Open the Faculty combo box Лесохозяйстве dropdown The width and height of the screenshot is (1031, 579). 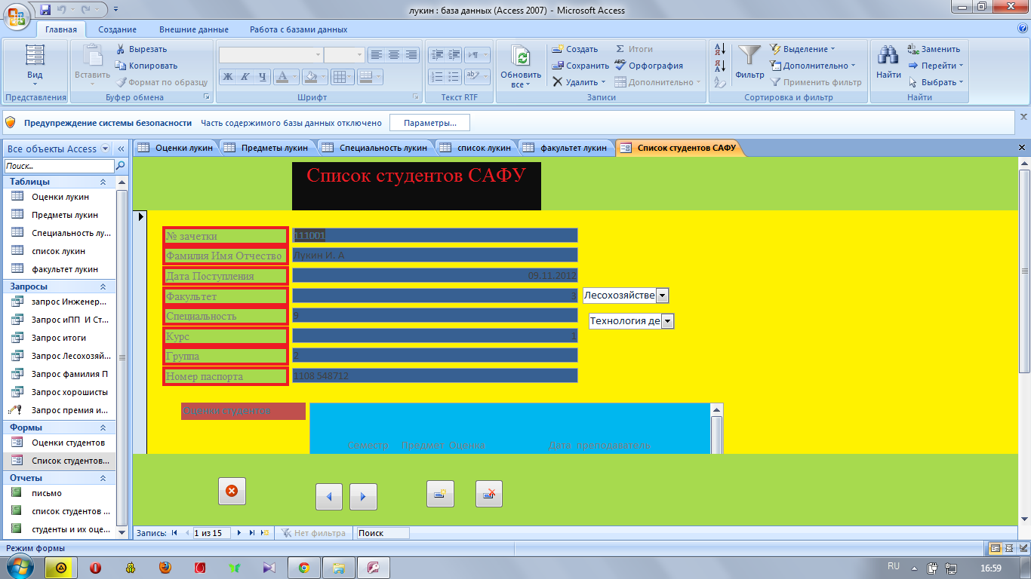pos(663,296)
